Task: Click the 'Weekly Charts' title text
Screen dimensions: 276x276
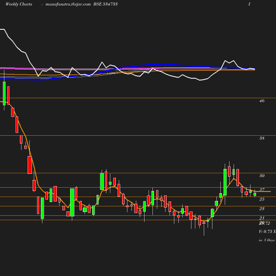Action: (19, 4)
